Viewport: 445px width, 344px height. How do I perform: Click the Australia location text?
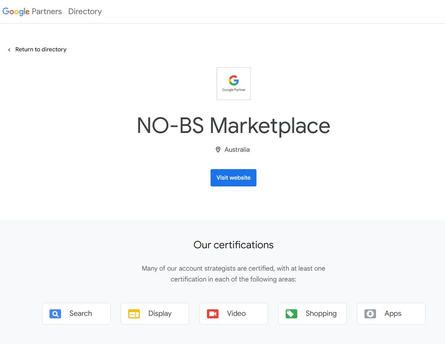click(237, 150)
